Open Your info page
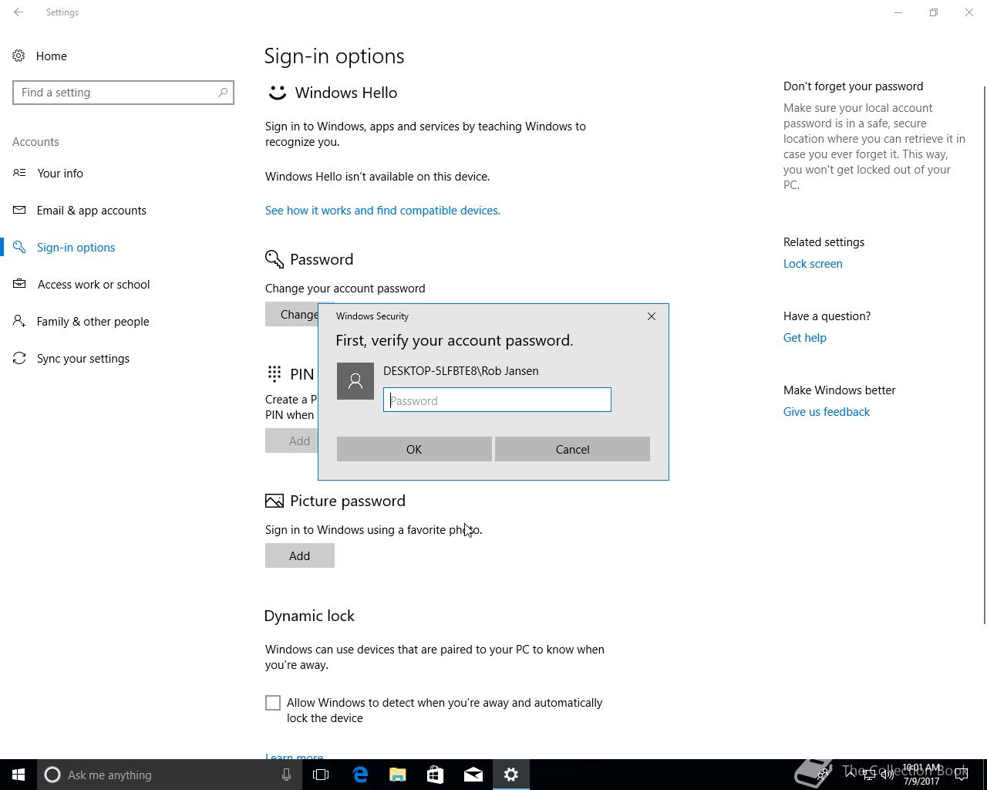 (x=60, y=174)
